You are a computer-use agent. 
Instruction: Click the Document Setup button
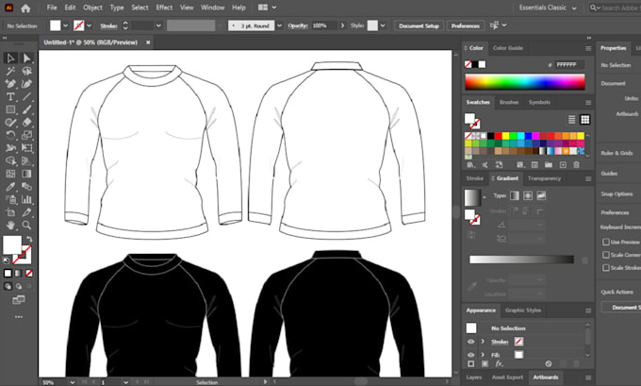pyautogui.click(x=419, y=25)
